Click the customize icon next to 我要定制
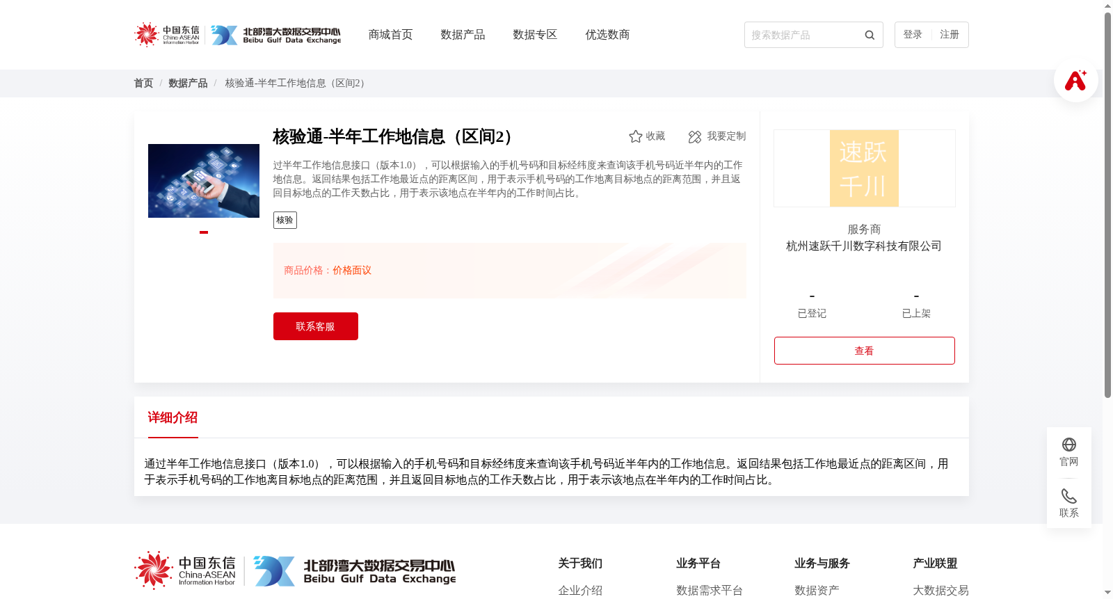 [x=694, y=136]
